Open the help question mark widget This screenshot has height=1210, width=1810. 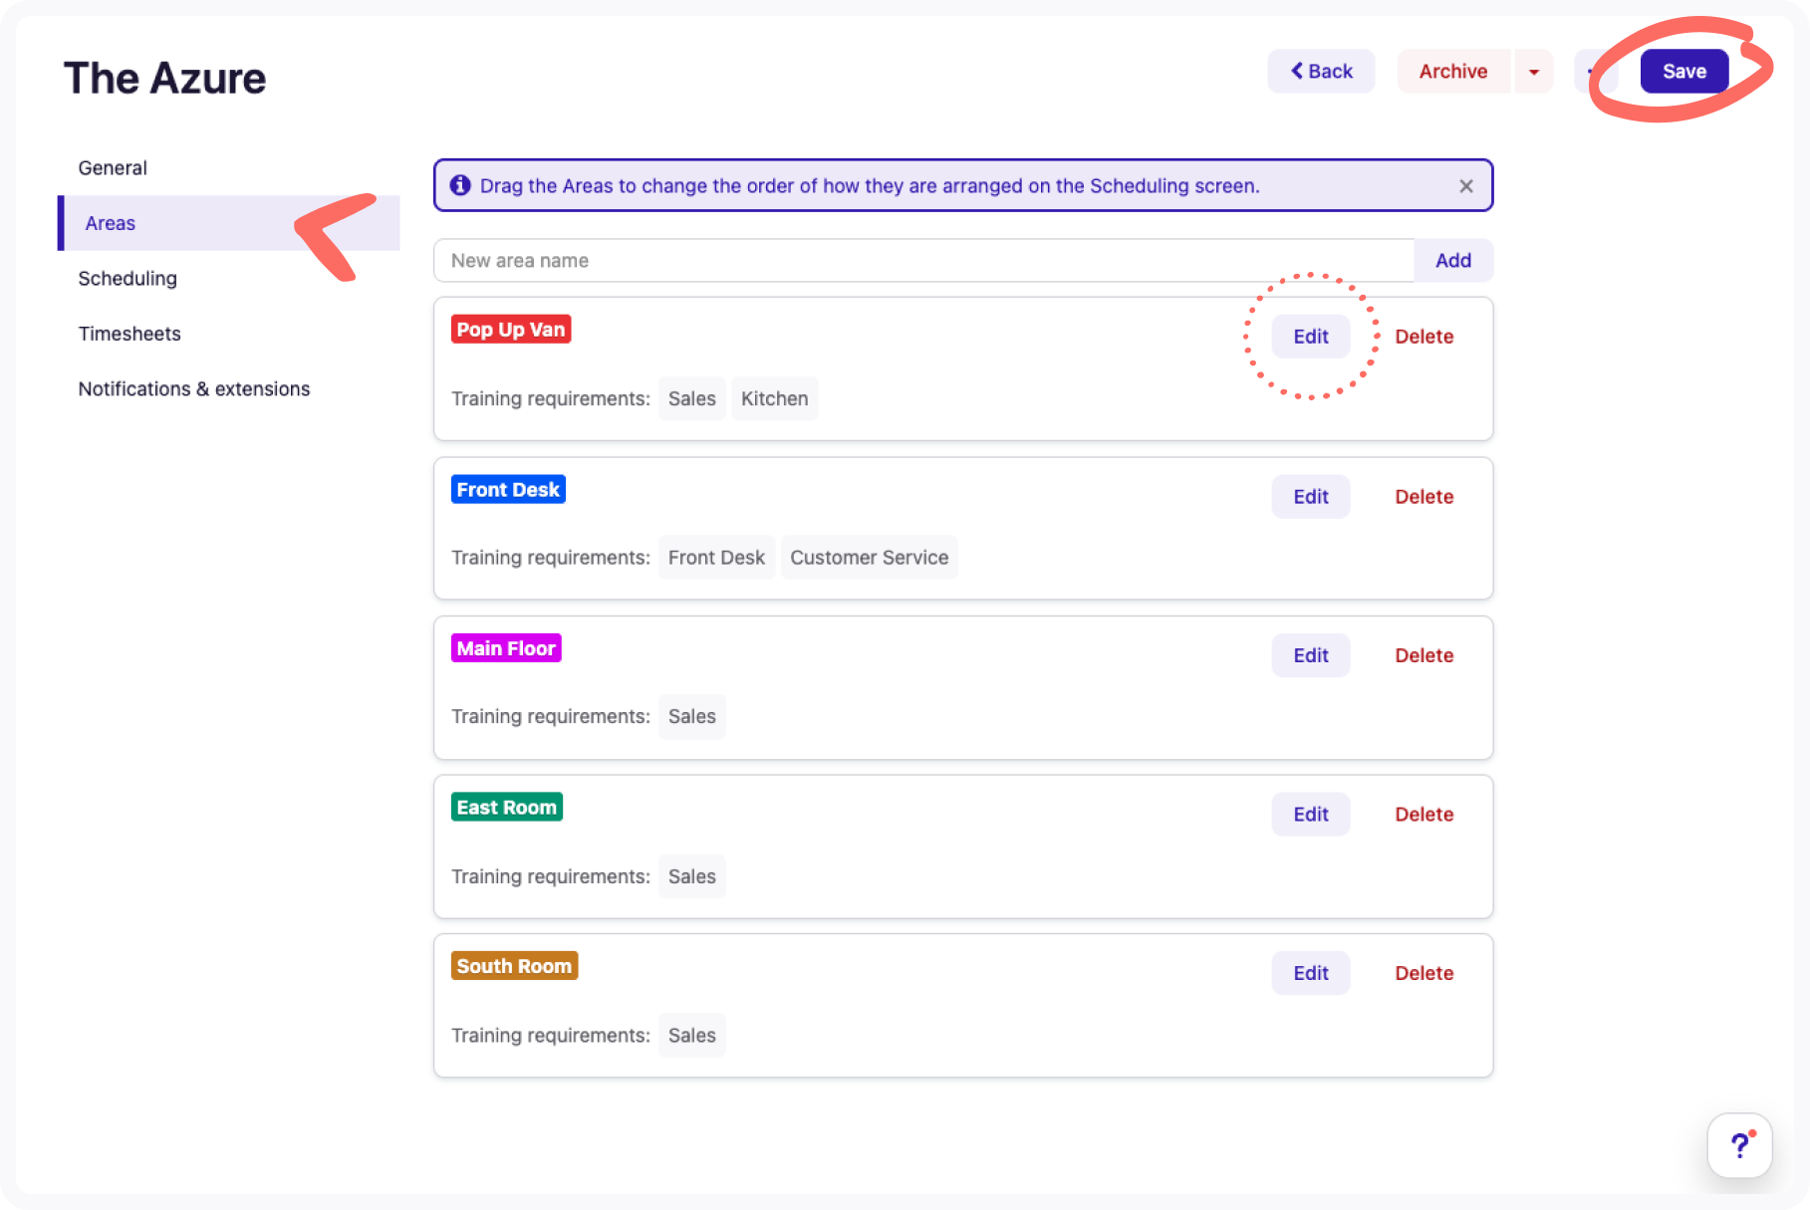(x=1739, y=1145)
